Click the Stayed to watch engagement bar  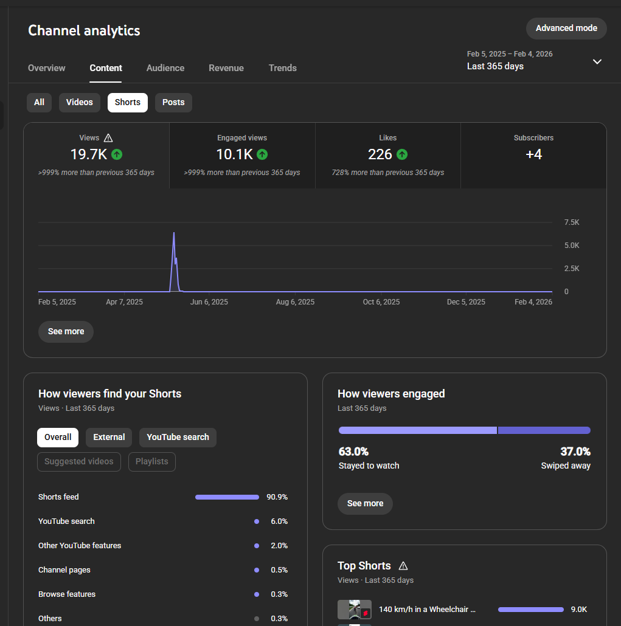(x=417, y=430)
